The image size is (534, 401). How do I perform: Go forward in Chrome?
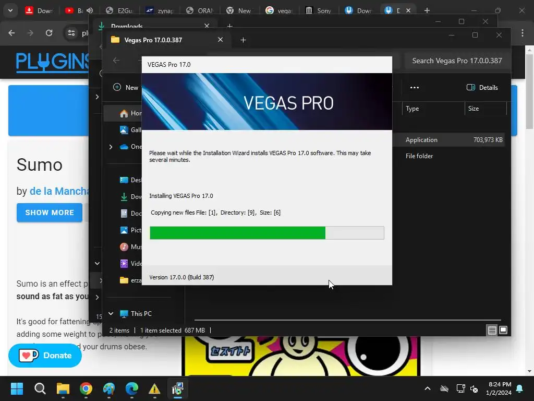[30, 33]
